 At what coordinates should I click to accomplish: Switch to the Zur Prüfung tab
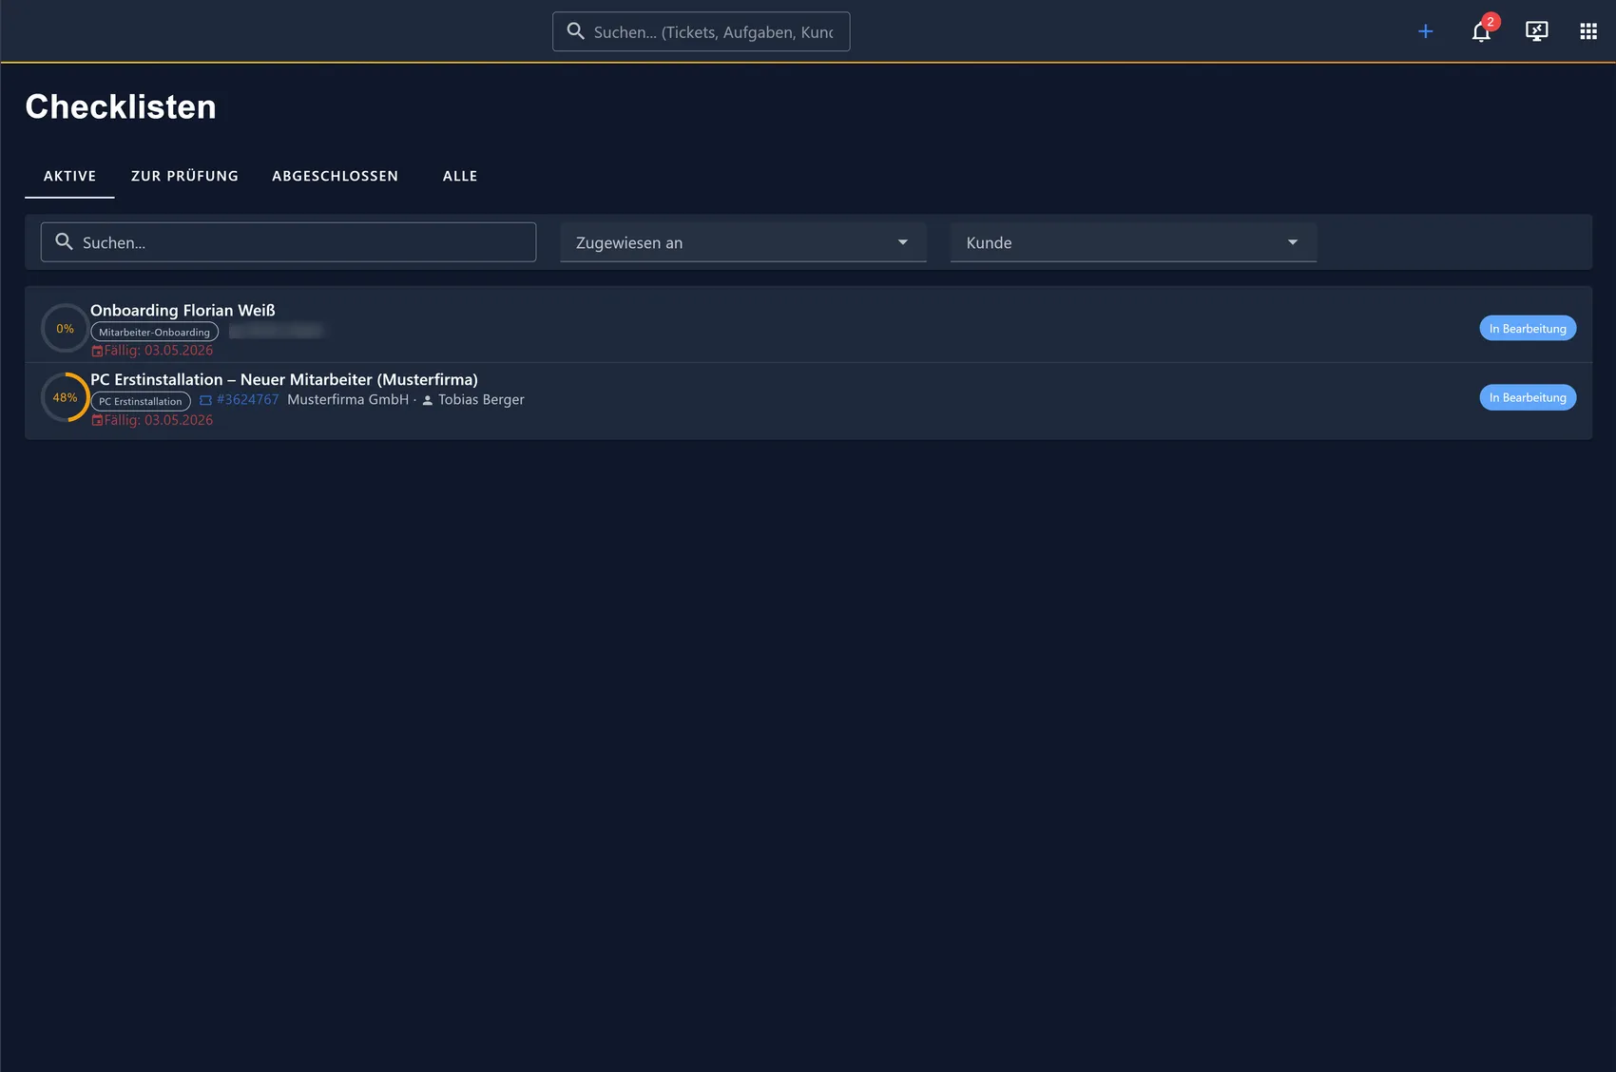(x=184, y=176)
